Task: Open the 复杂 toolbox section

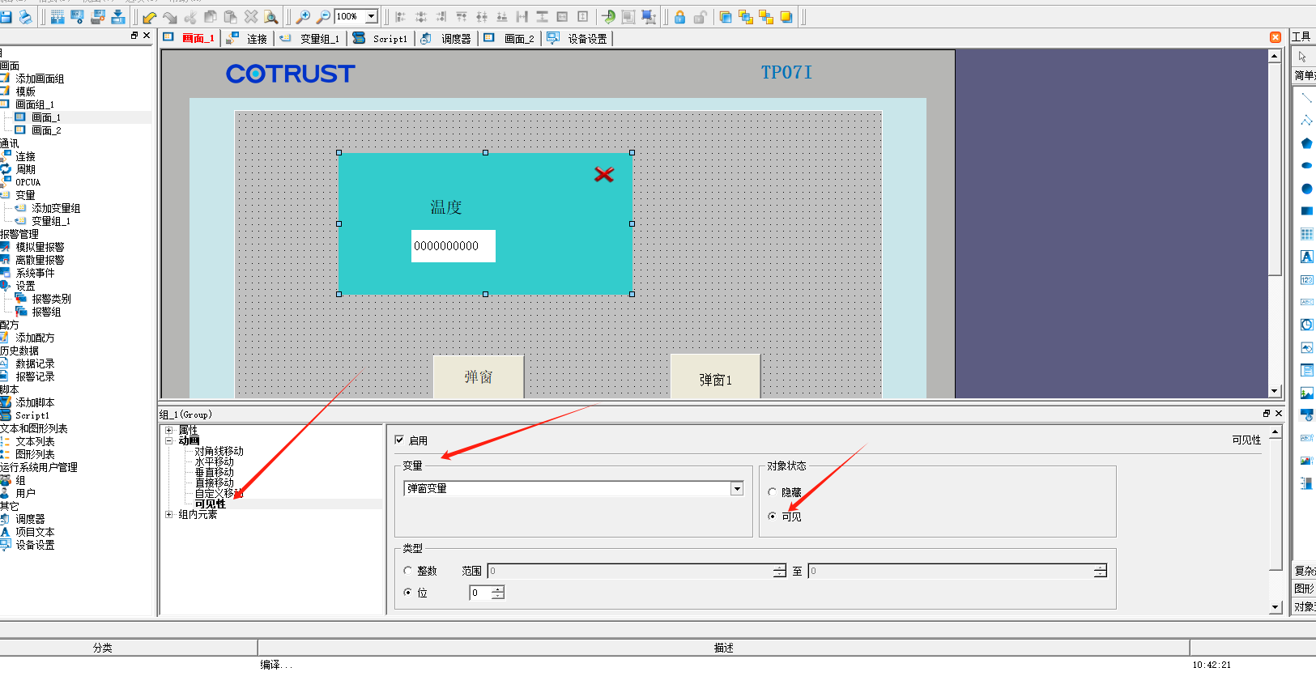Action: [1305, 570]
